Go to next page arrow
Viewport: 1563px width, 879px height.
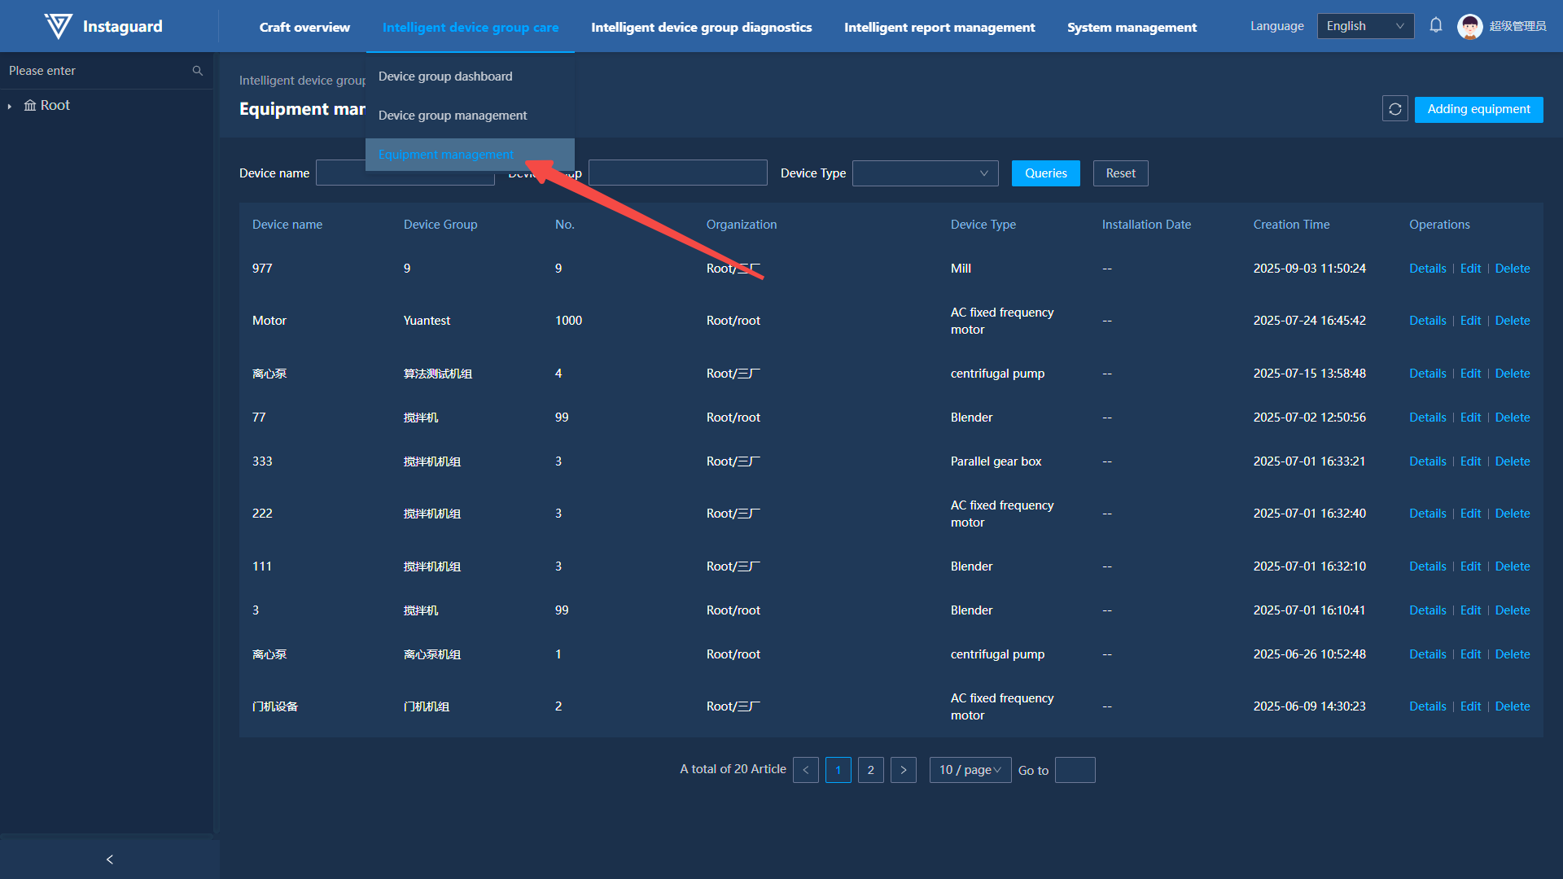[903, 770]
